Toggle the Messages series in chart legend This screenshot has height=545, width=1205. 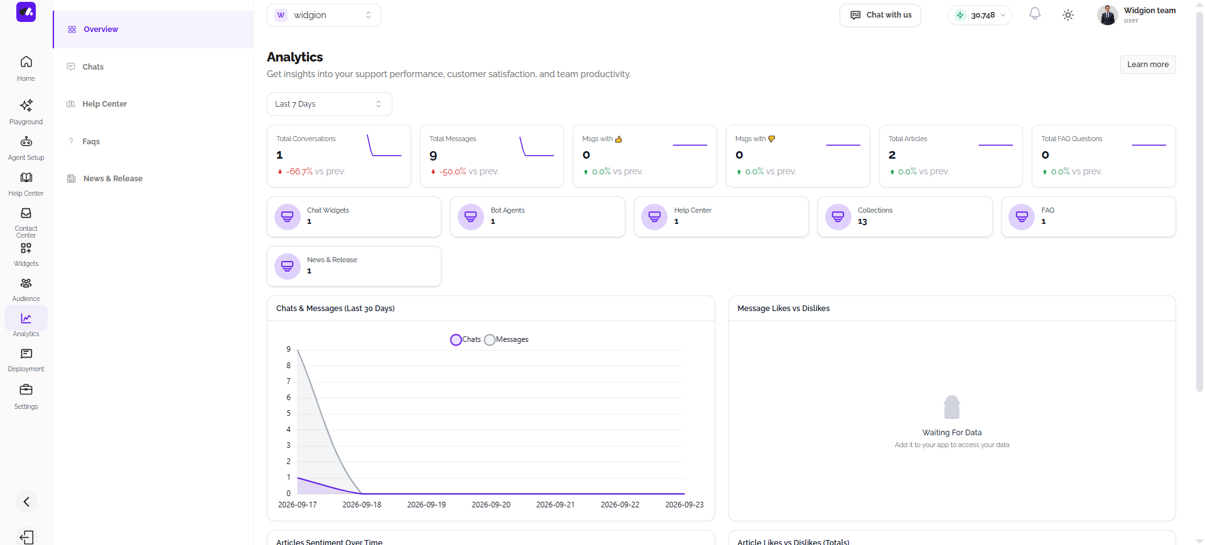click(506, 339)
